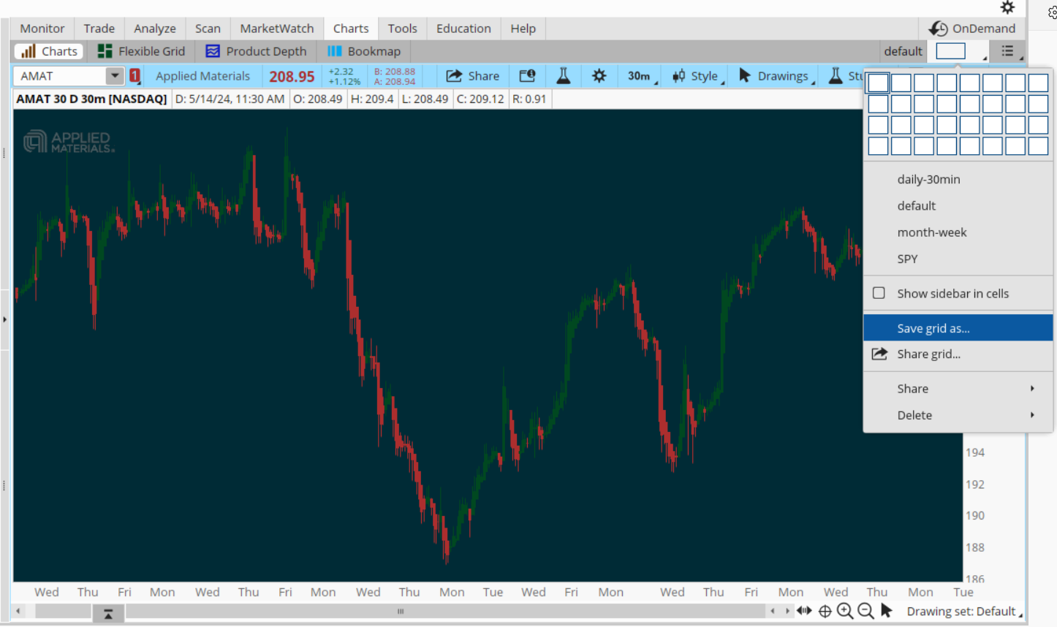This screenshot has height=627, width=1057.
Task: Choose Save grid as... option
Action: 958,328
